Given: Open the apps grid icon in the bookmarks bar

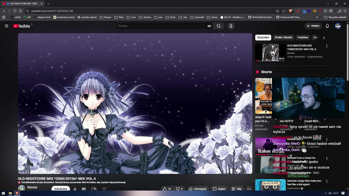Looking at the screenshot, I should (4, 17).
